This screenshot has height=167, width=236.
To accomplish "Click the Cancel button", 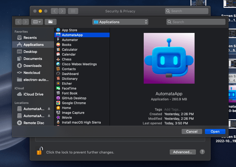I will point(192,131).
